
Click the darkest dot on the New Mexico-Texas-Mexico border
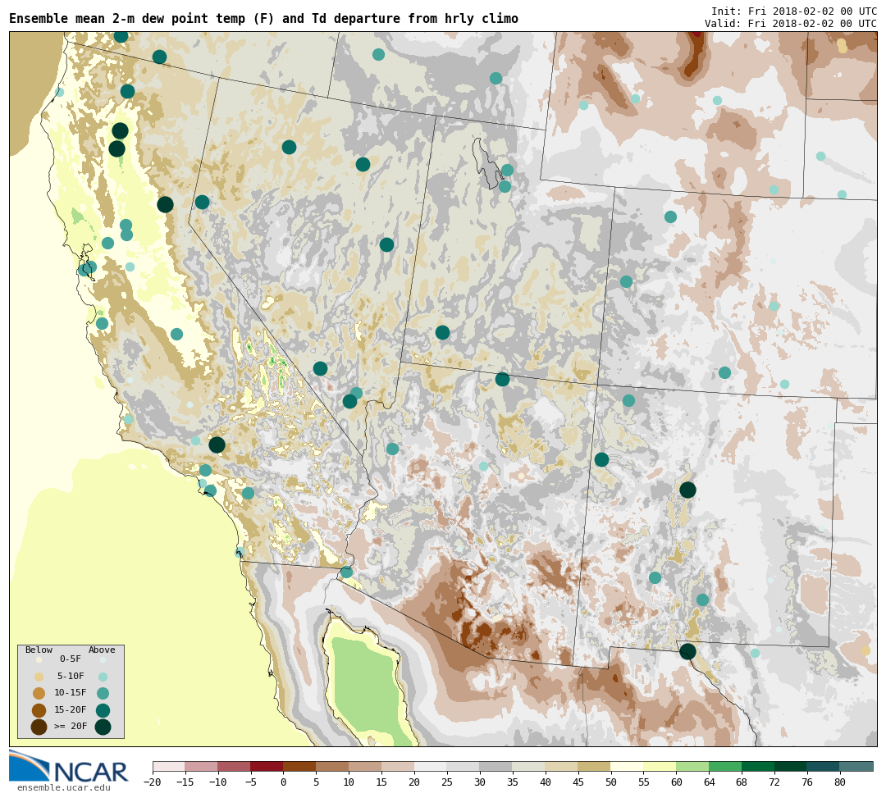687,651
